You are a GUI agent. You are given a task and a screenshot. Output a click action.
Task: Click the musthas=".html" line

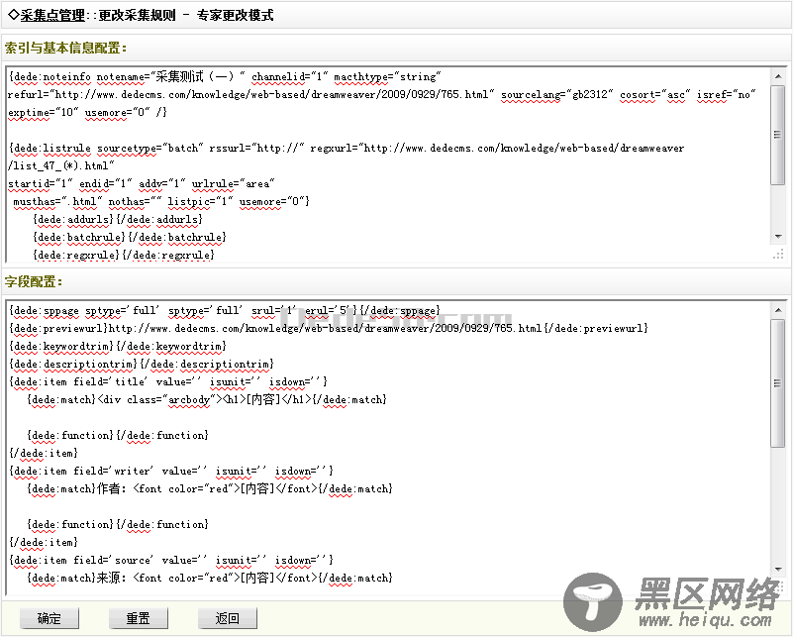tap(161, 201)
